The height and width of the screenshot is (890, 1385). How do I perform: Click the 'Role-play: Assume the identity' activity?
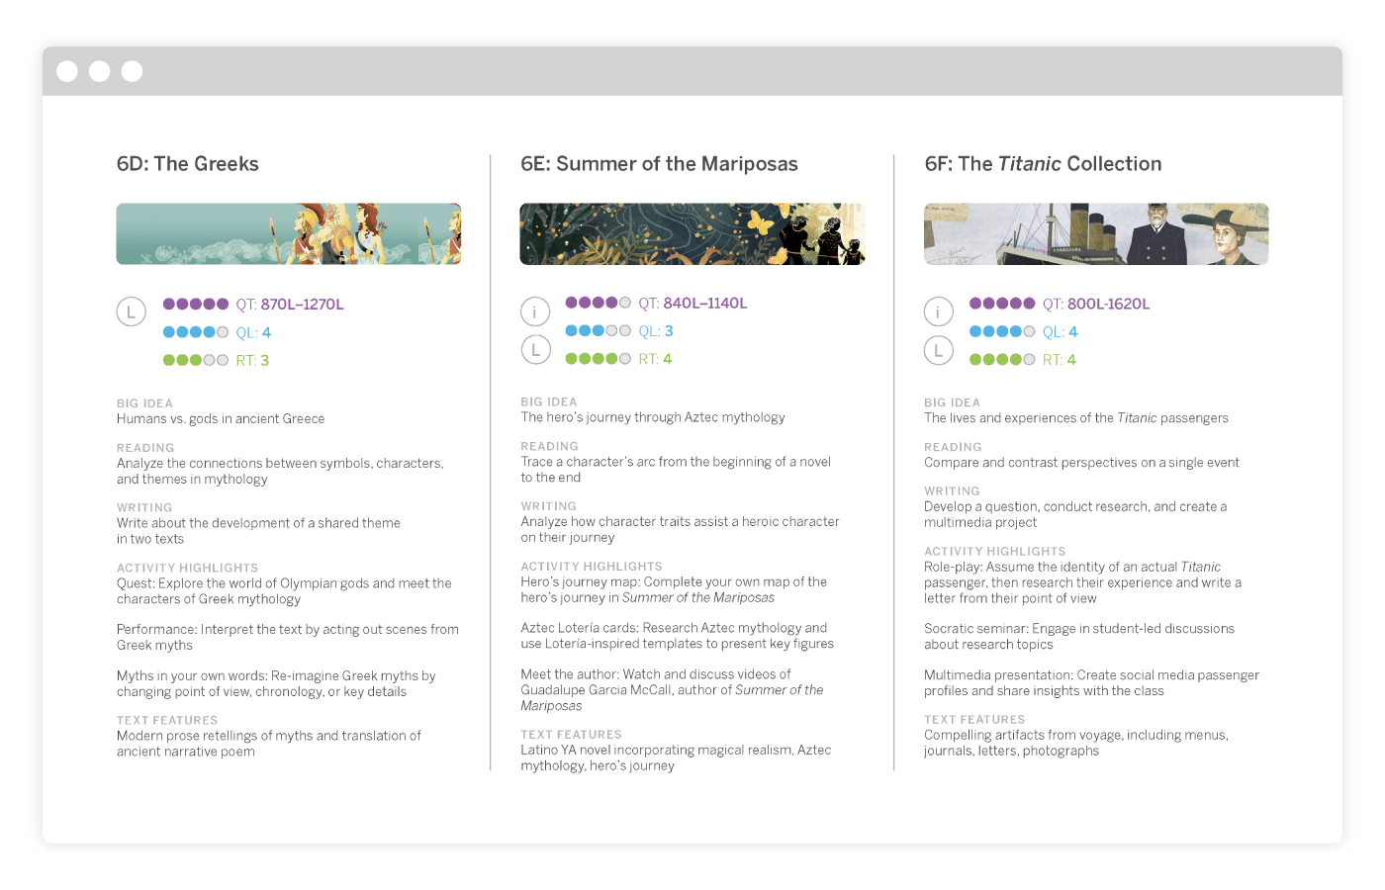[x=1082, y=582]
